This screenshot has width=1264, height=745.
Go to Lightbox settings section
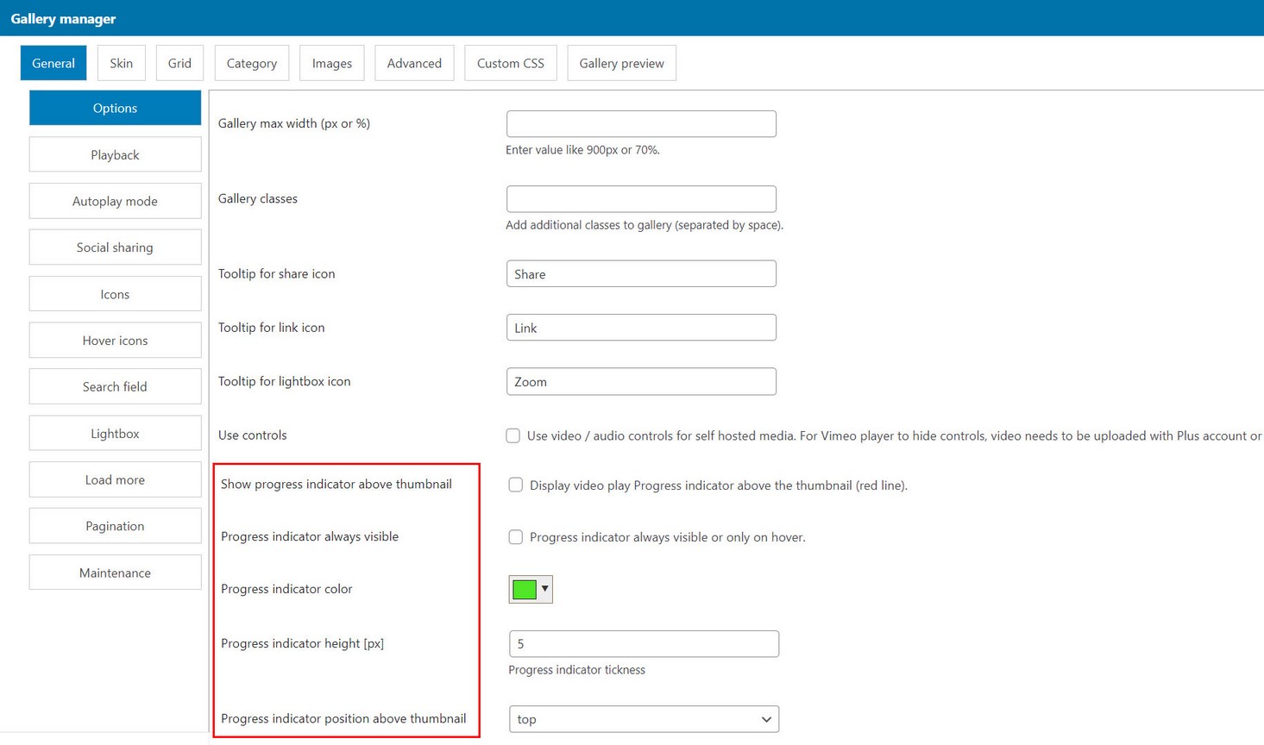click(115, 434)
